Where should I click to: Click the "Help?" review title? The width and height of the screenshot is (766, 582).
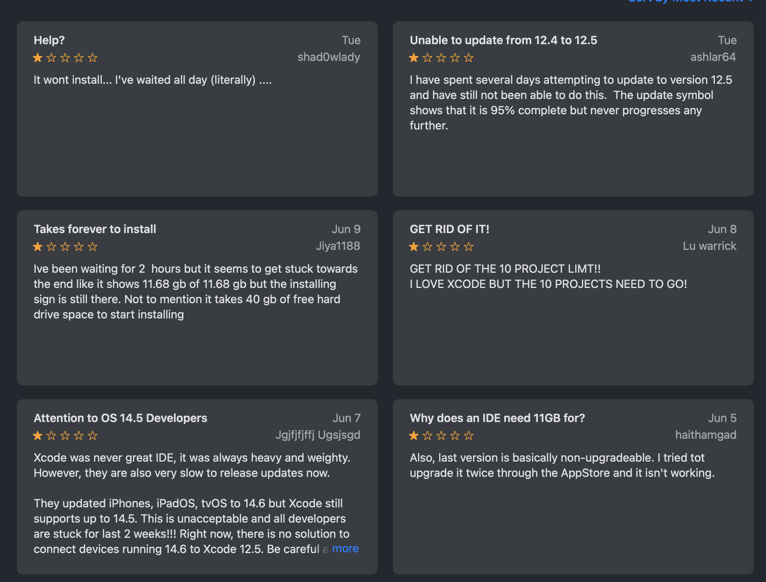(x=49, y=40)
